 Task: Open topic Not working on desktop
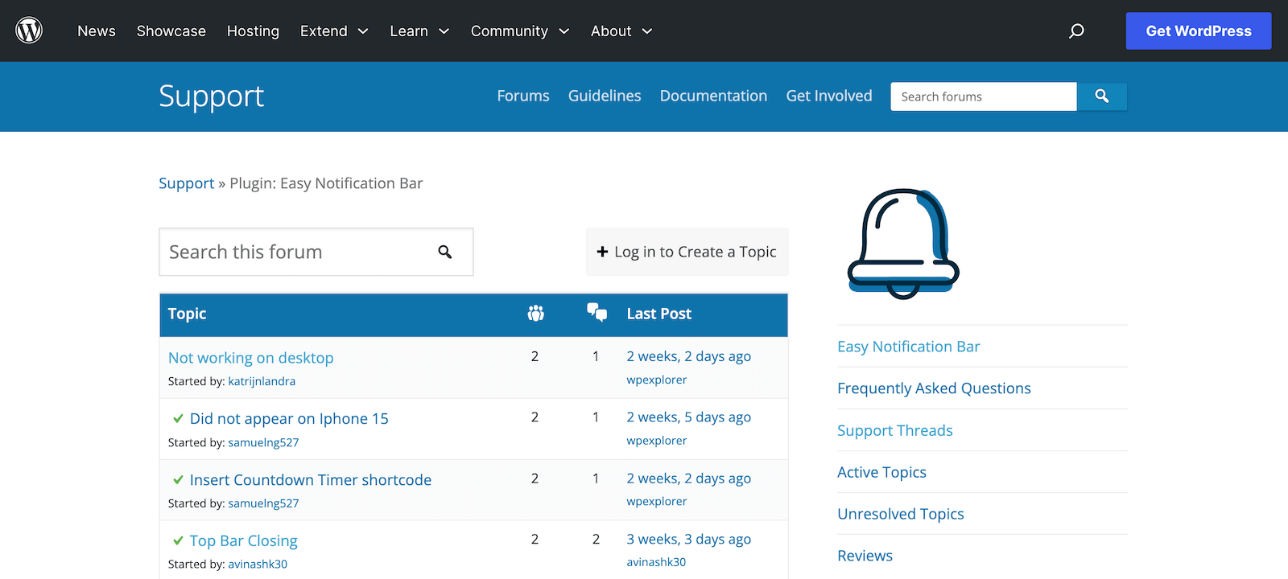tap(250, 358)
